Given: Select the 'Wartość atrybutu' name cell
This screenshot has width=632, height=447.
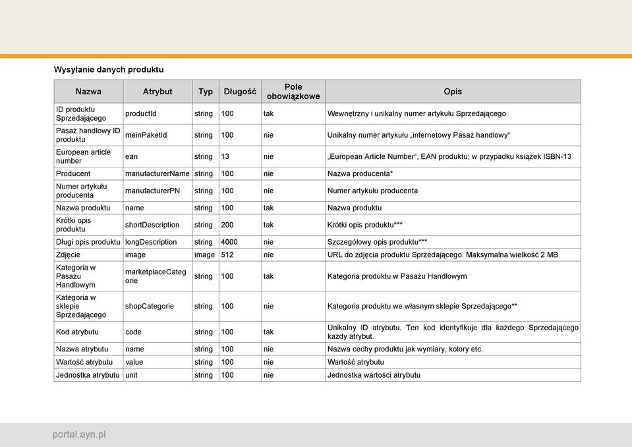Looking at the screenshot, I should pos(88,362).
